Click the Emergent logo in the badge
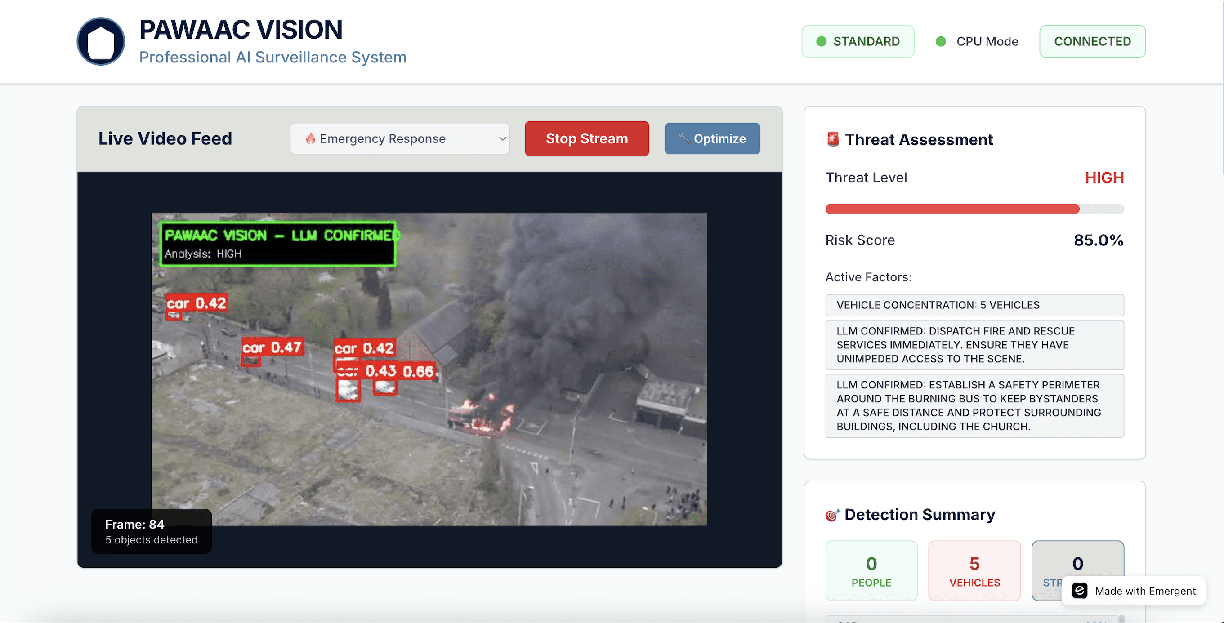 click(1079, 591)
